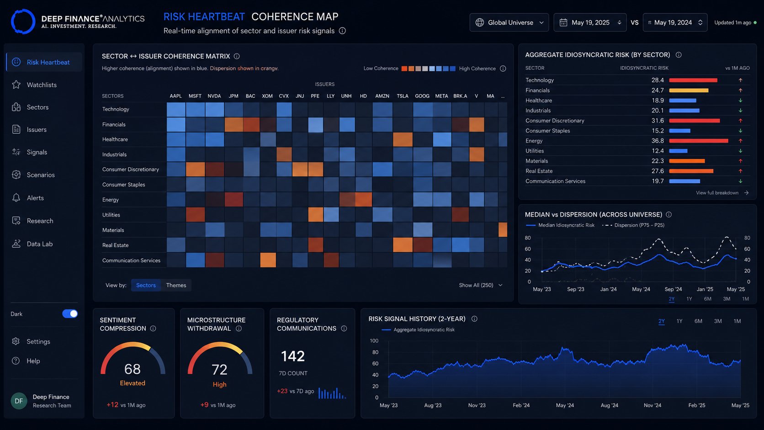
Task: Click the May 19, 2025 date stepper arrows
Action: pos(620,22)
